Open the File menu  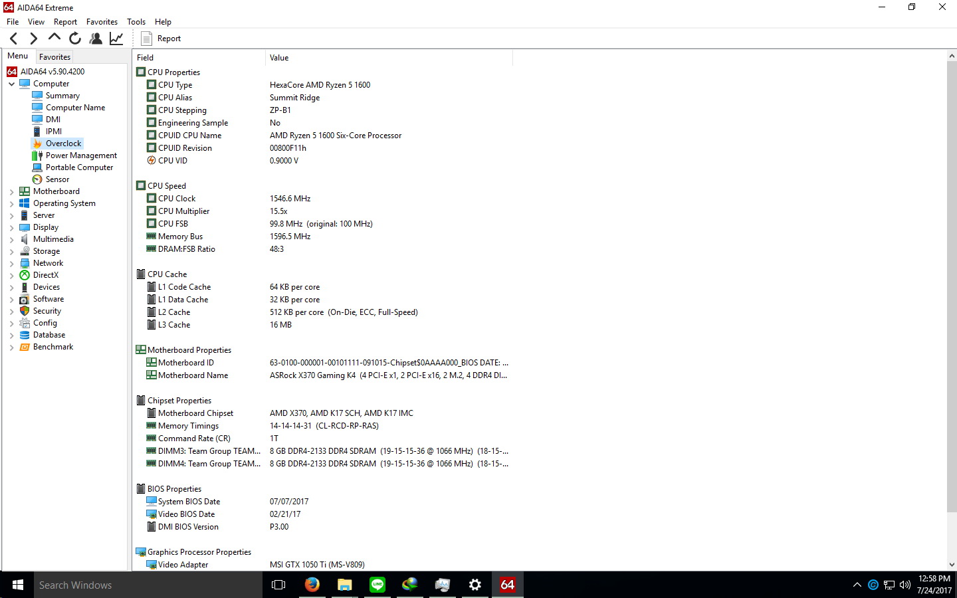(x=13, y=22)
